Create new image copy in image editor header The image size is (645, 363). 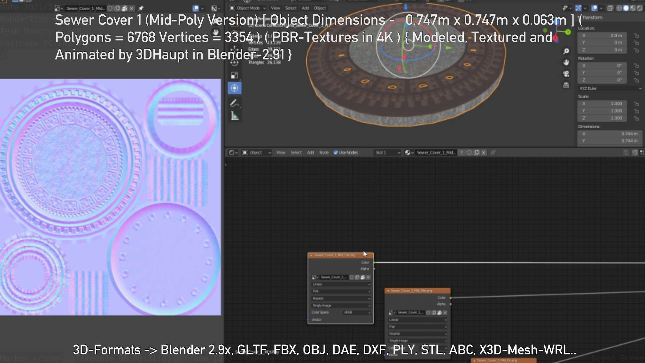pos(117,8)
